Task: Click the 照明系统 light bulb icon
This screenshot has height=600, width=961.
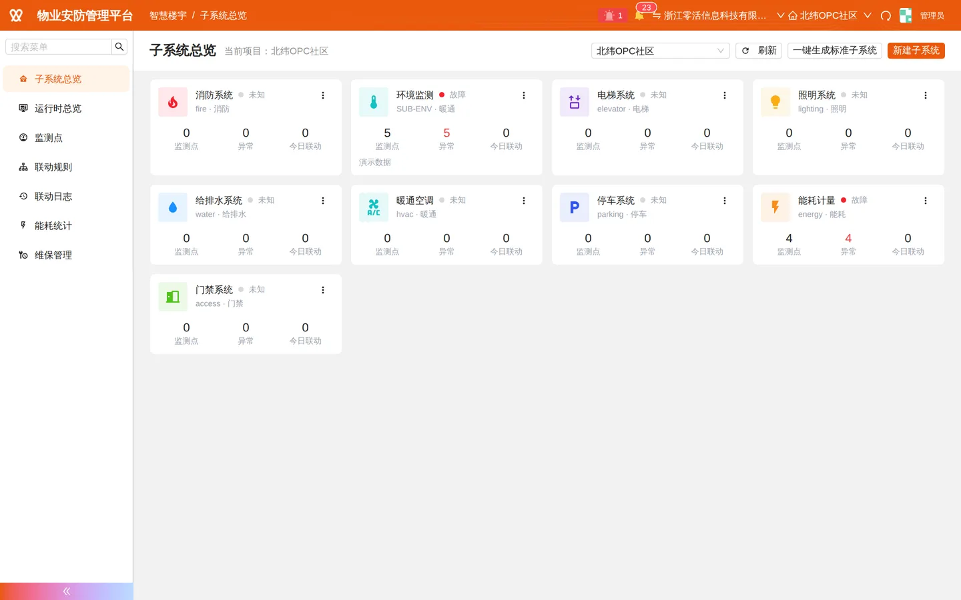Action: [775, 102]
